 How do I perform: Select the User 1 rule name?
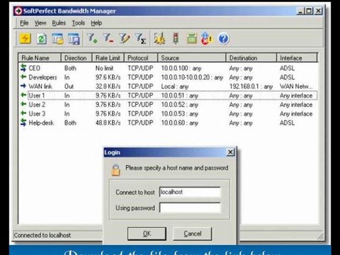coord(37,96)
